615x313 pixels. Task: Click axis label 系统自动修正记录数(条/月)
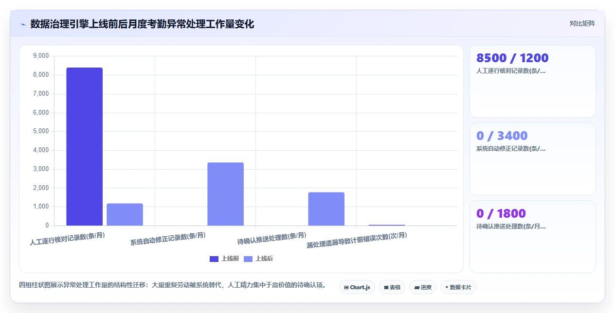point(168,239)
